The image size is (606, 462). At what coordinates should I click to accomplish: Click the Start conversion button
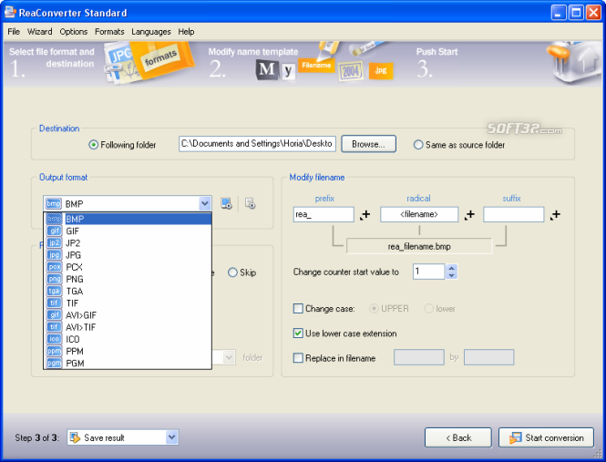546,437
